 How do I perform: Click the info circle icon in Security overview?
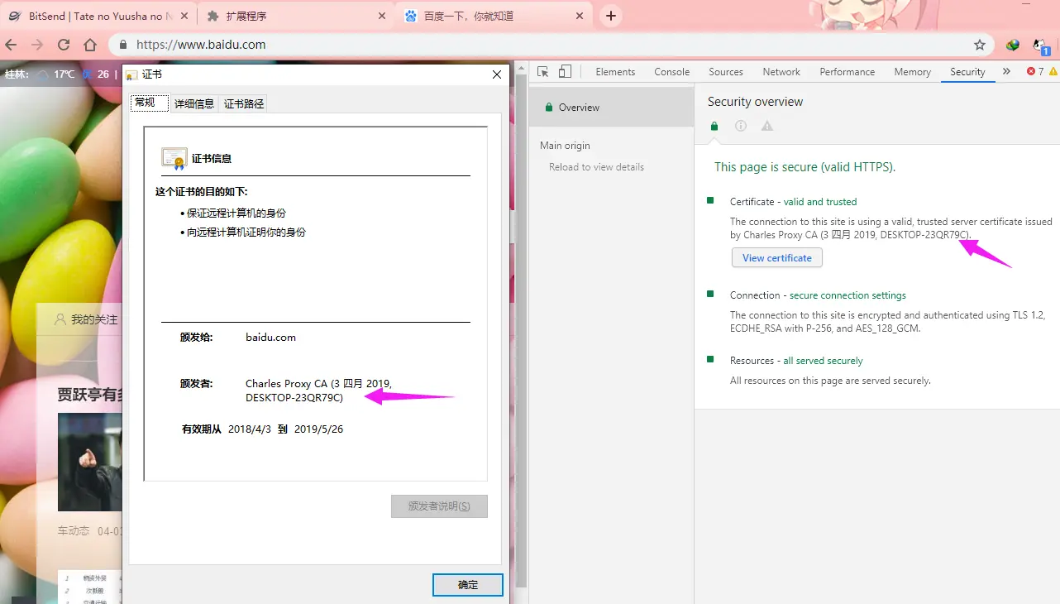(x=741, y=126)
